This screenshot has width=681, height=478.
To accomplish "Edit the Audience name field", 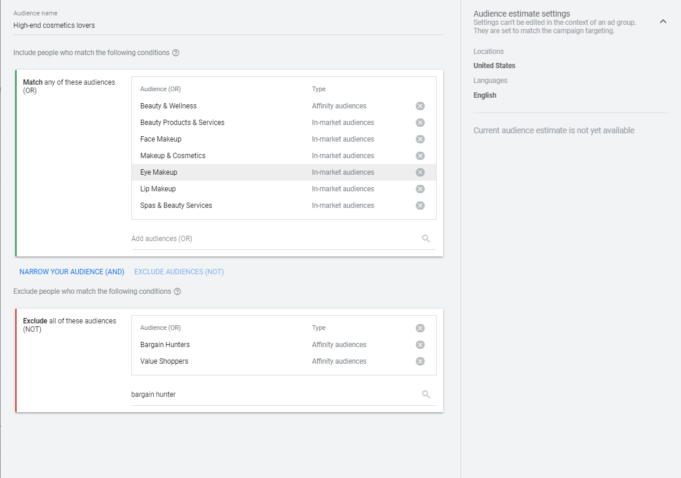I will [x=228, y=25].
